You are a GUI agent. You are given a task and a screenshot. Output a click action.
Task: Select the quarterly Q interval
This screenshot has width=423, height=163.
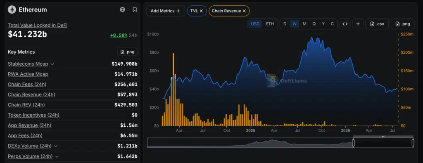[x=314, y=24]
